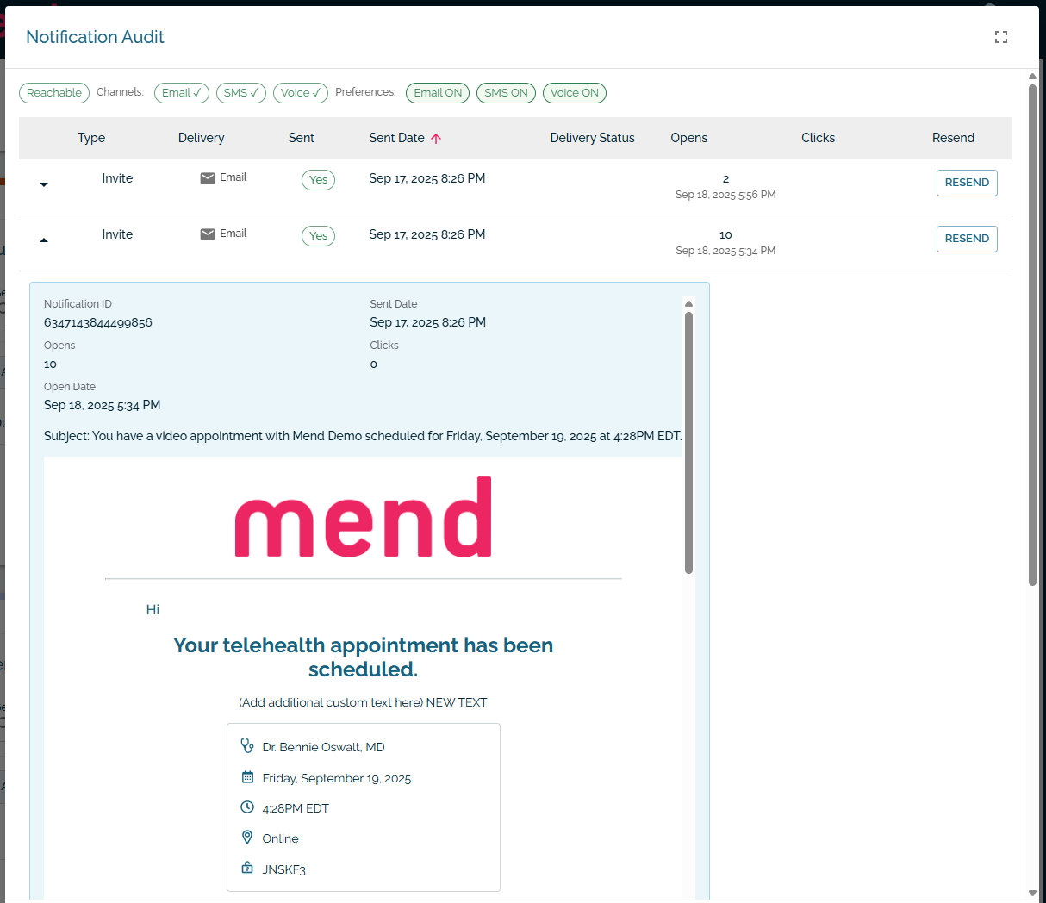The image size is (1046, 903).
Task: Click the dialog scroll up arrow
Action: 1032,76
